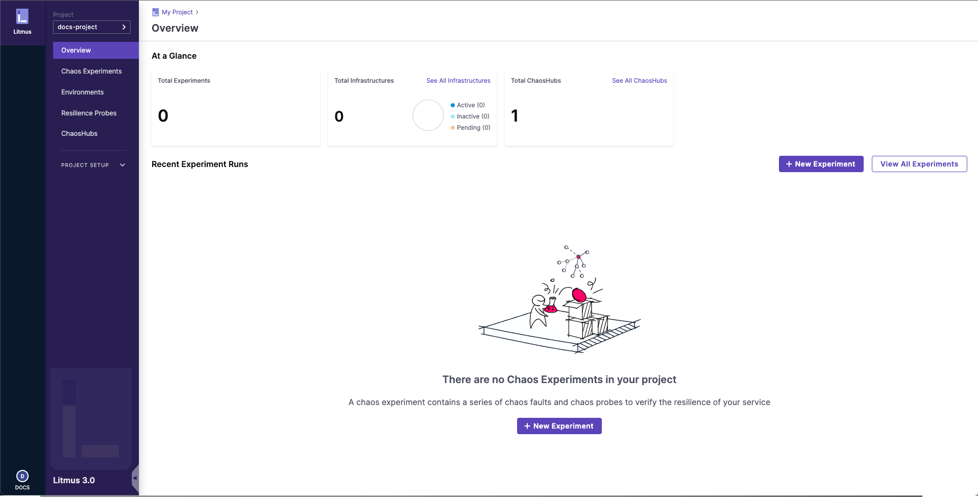Navigate to Resilience Probes
The height and width of the screenshot is (497, 978).
point(89,113)
